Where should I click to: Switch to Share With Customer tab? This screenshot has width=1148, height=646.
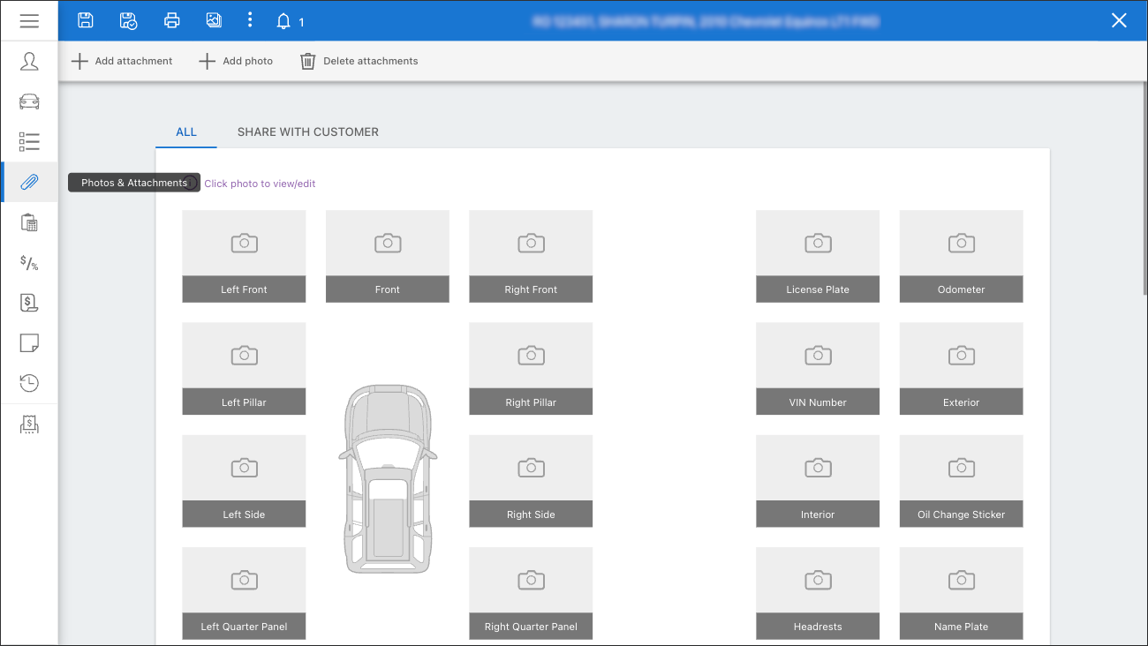coord(308,131)
